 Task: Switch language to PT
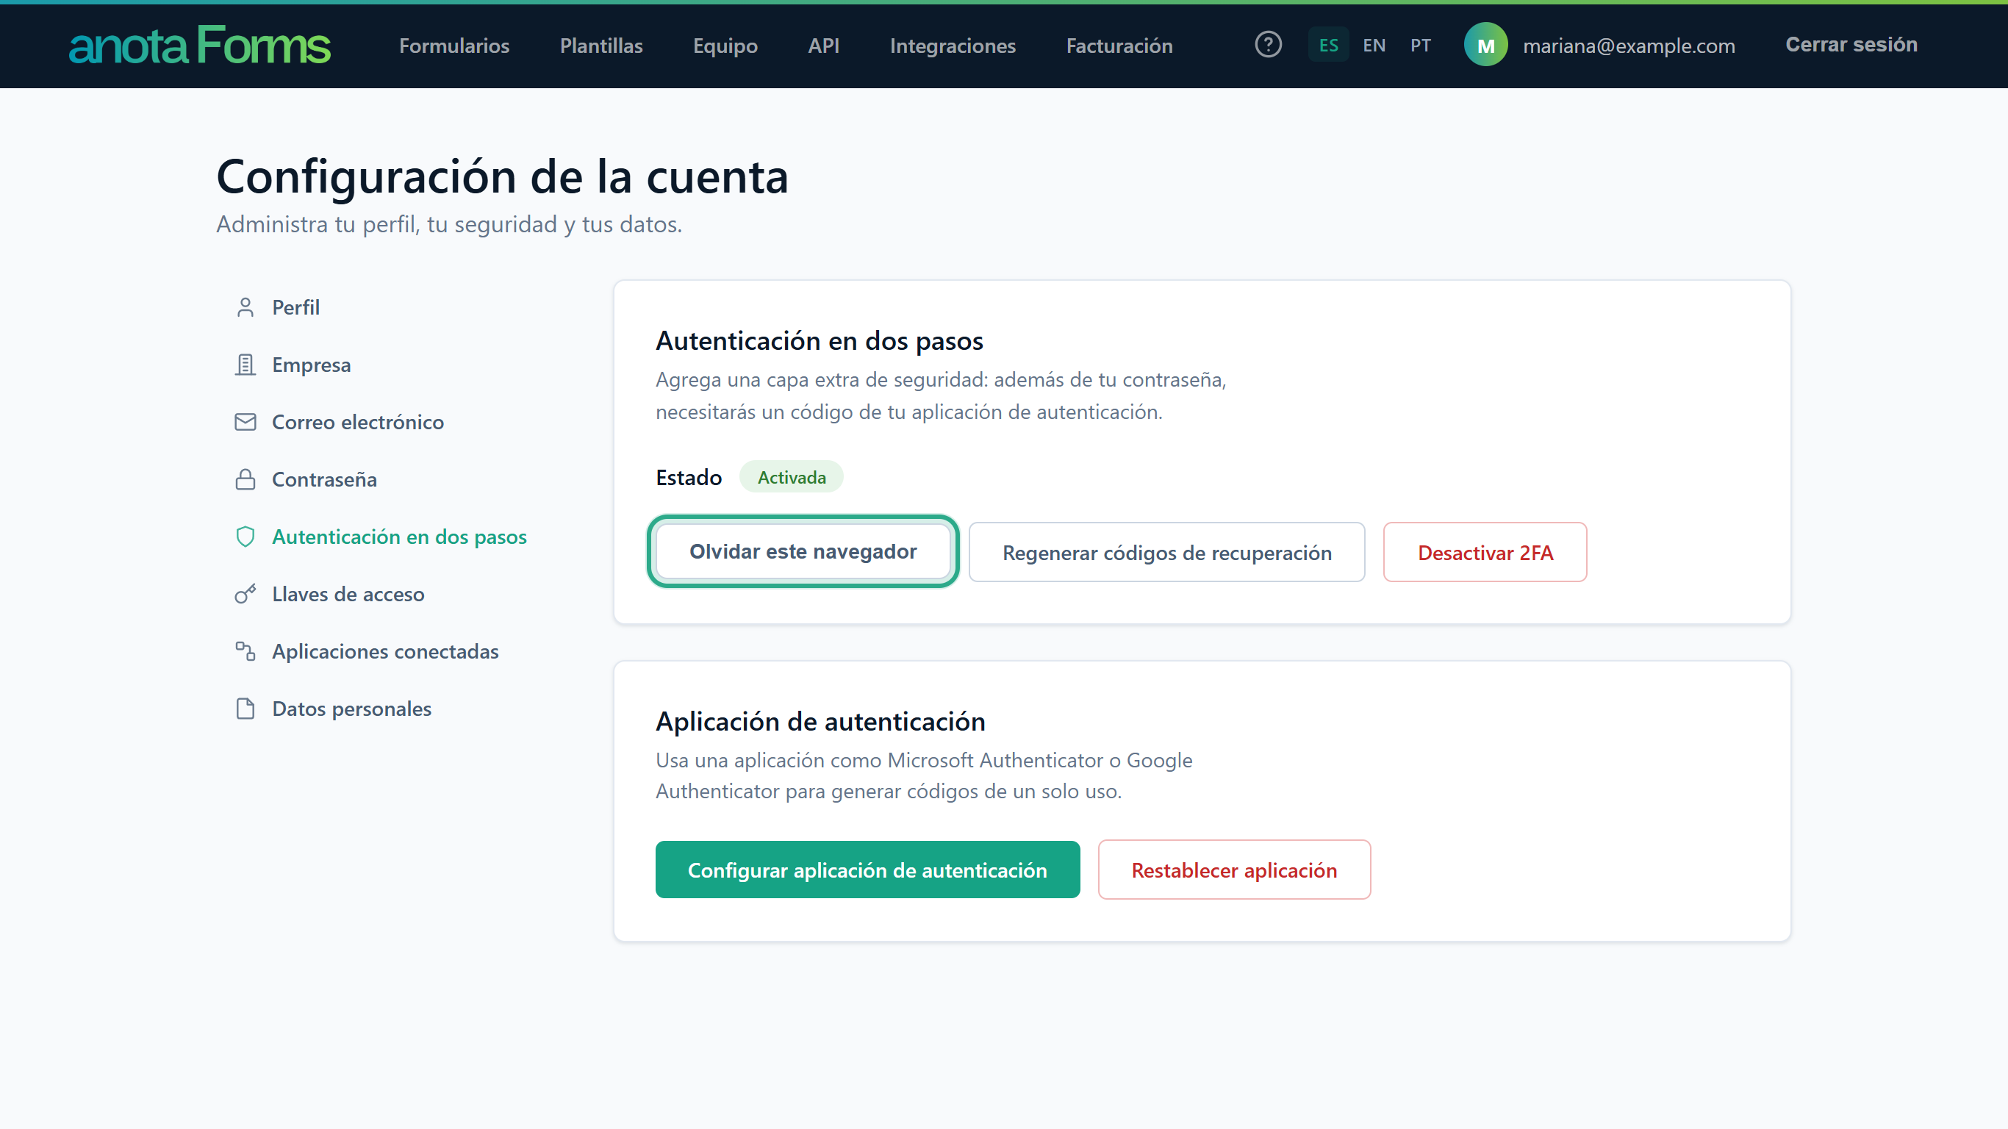point(1420,46)
